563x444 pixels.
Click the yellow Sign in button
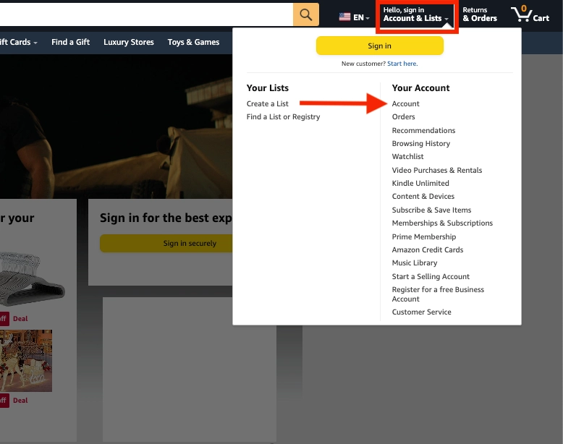[379, 46]
